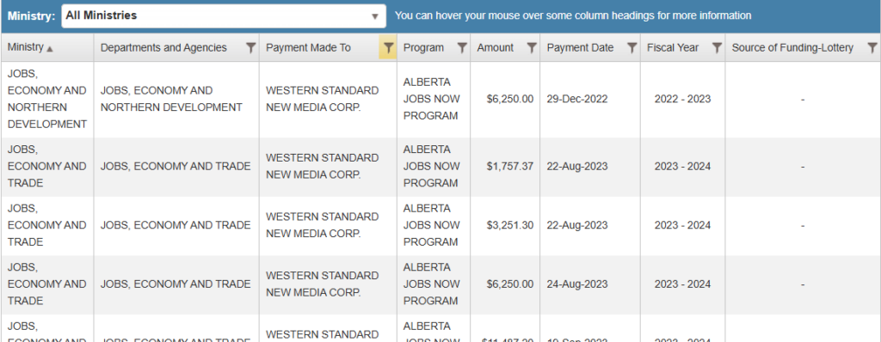Image resolution: width=881 pixels, height=342 pixels.
Task: Open filter for Amount column
Action: pos(532,48)
